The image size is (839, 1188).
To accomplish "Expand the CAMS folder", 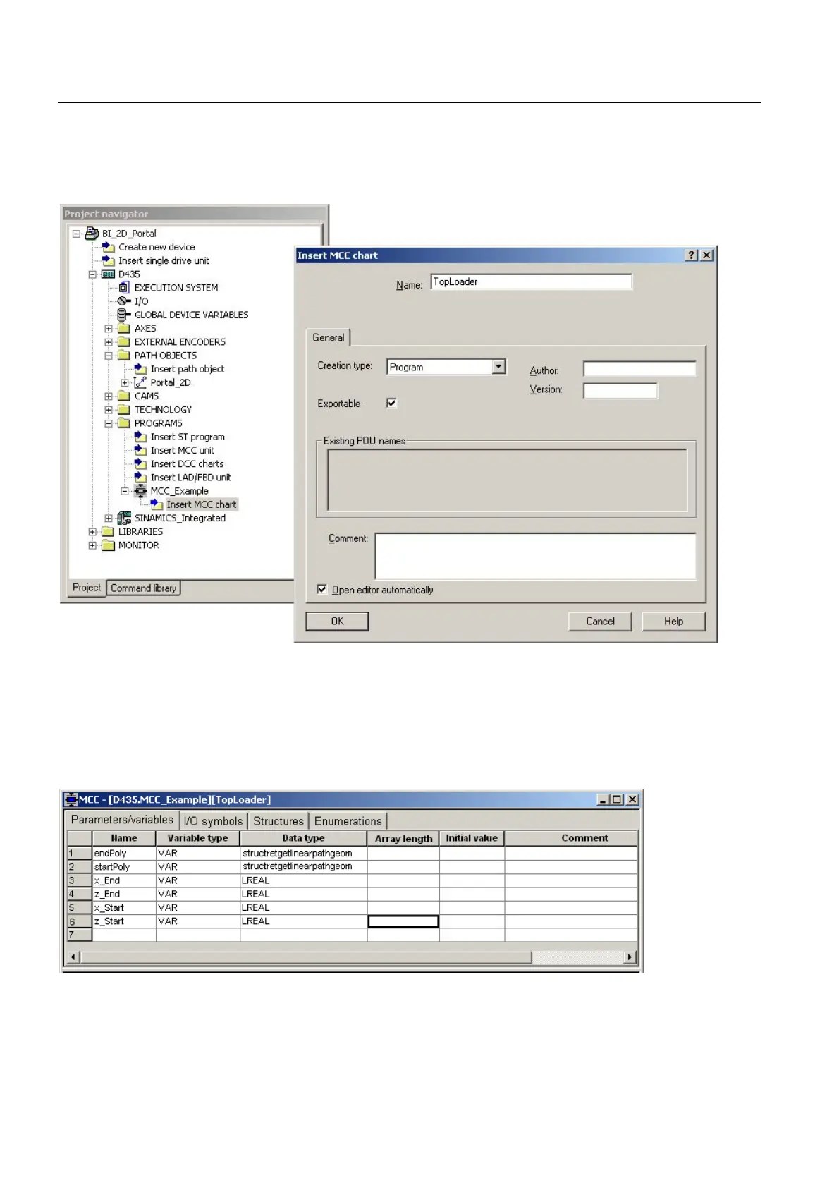I will point(109,396).
